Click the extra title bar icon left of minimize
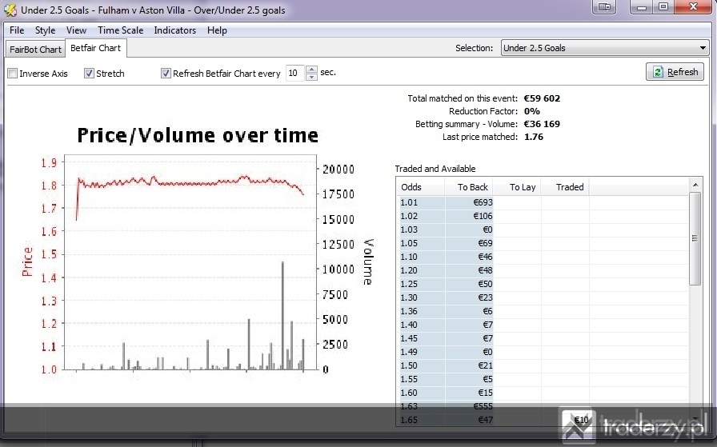 coord(604,7)
